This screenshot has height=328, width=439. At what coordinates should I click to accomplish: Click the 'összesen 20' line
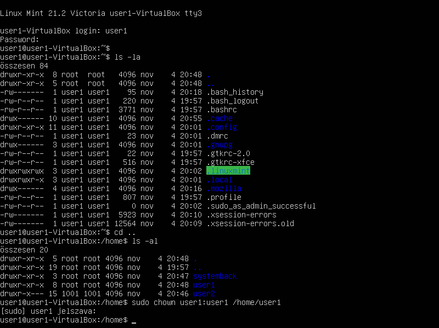coord(24,250)
